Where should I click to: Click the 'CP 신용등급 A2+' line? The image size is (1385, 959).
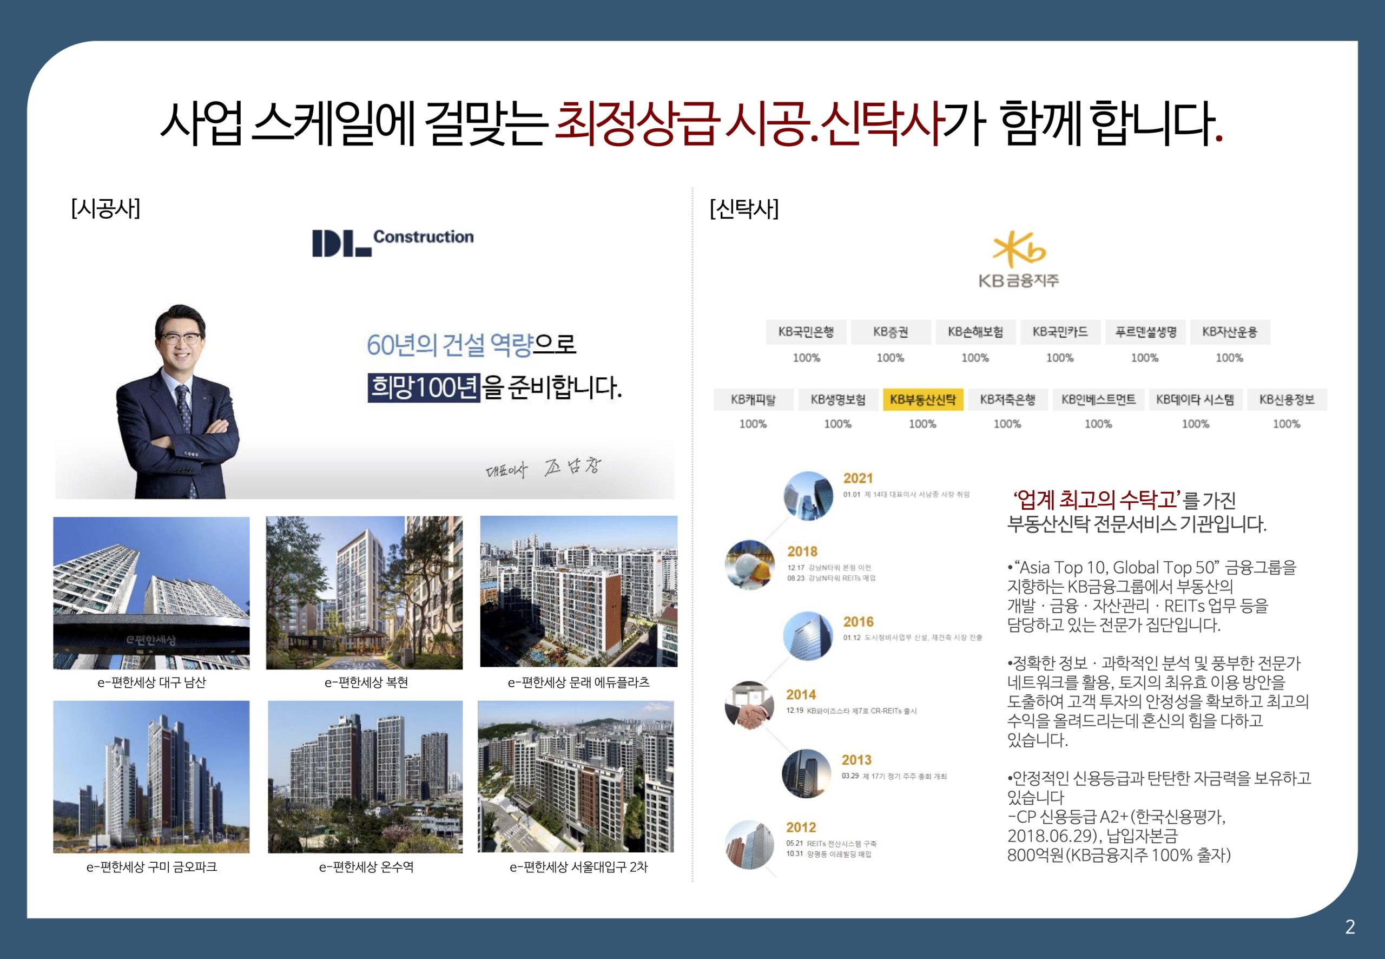click(1117, 817)
